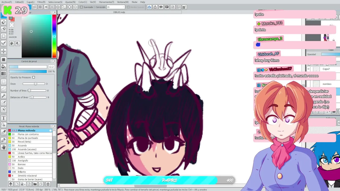
Task: Click the red foreground color swatch
Action: point(11,18)
